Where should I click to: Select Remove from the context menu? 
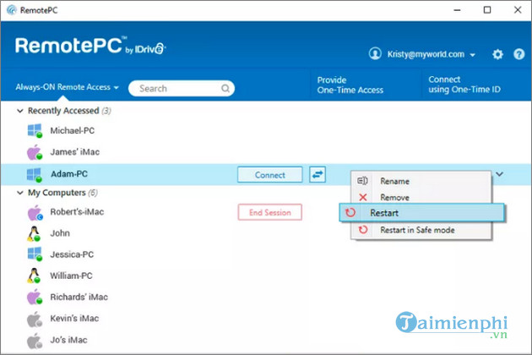tap(421, 197)
